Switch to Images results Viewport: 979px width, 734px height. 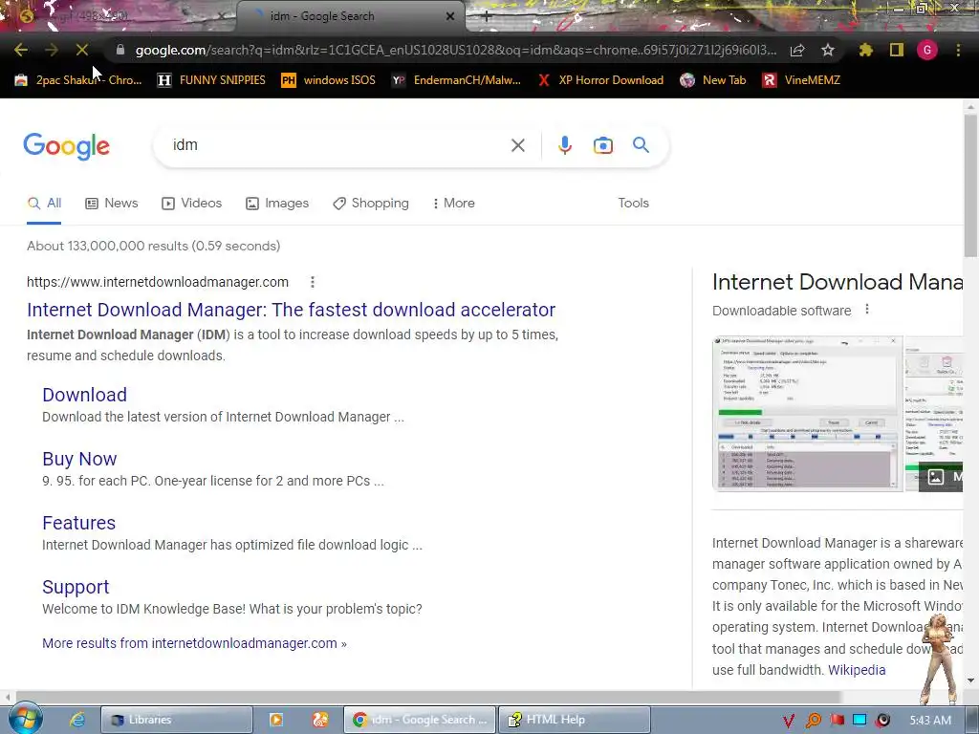point(277,204)
